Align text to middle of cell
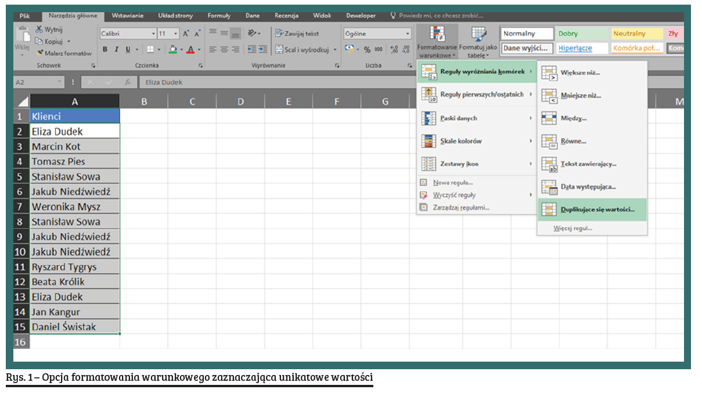The height and width of the screenshot is (393, 702). (x=224, y=33)
